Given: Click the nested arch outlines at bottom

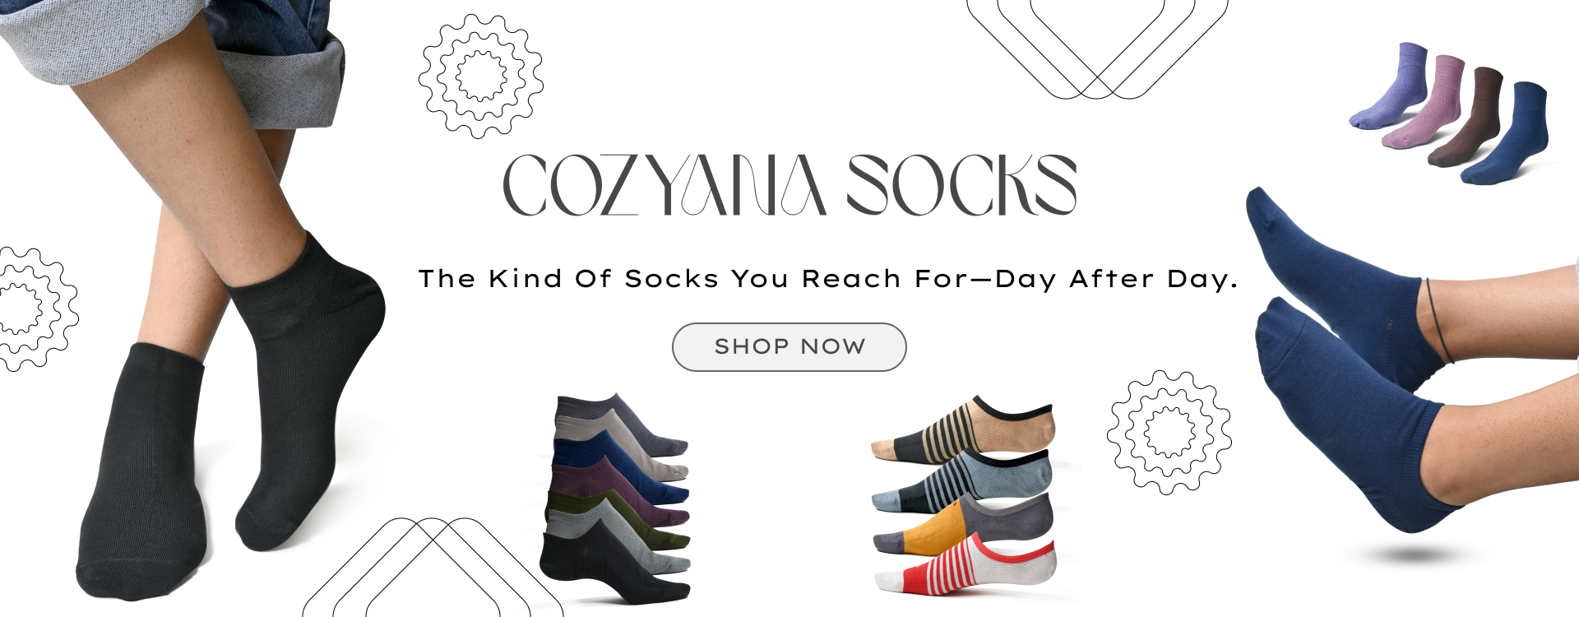Looking at the screenshot, I should [x=433, y=567].
